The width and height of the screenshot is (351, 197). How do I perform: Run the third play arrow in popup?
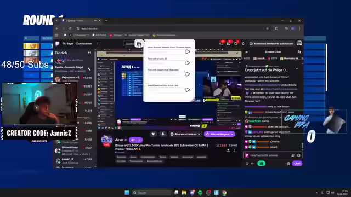[x=188, y=74]
